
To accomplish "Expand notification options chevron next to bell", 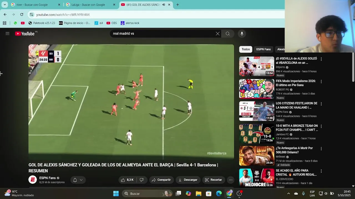I will [x=81, y=180].
